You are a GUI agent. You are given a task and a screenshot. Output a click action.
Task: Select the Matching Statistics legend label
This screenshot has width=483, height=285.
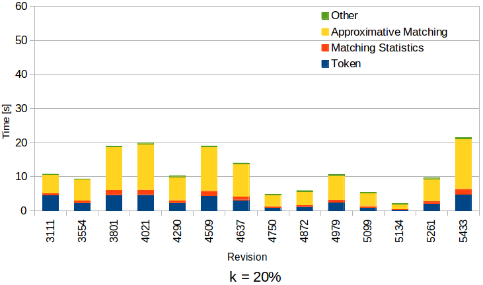coord(377,47)
